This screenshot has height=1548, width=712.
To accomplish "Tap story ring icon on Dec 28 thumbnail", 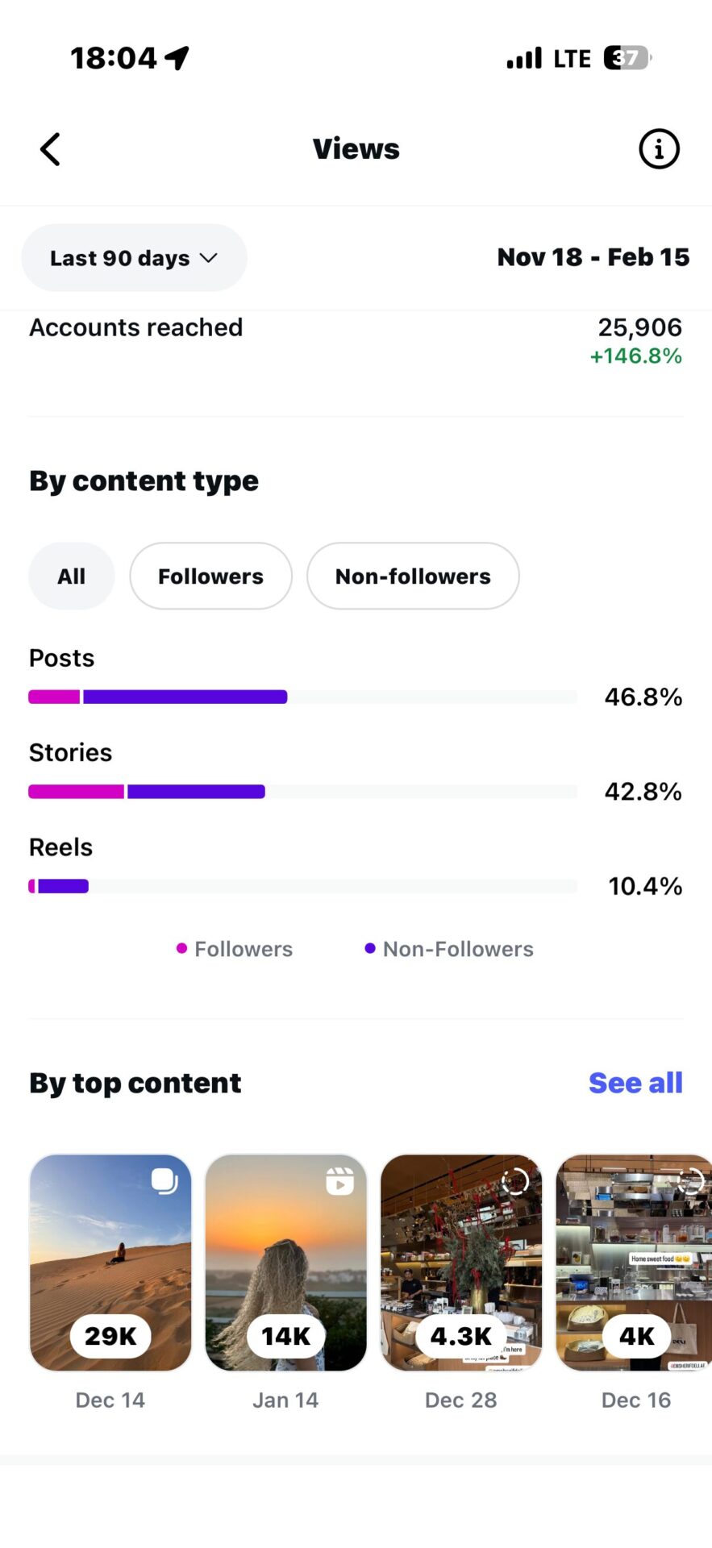I will (514, 1182).
